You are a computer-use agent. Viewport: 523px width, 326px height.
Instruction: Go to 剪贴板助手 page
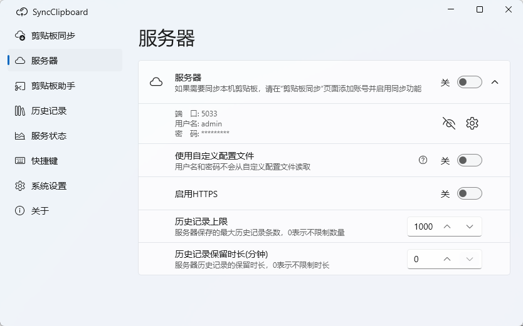coord(65,86)
